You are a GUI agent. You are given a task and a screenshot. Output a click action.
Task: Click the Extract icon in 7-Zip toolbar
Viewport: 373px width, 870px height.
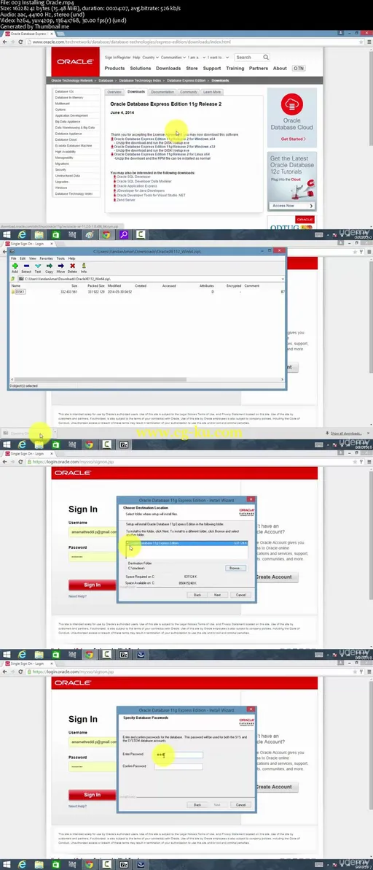point(26,266)
